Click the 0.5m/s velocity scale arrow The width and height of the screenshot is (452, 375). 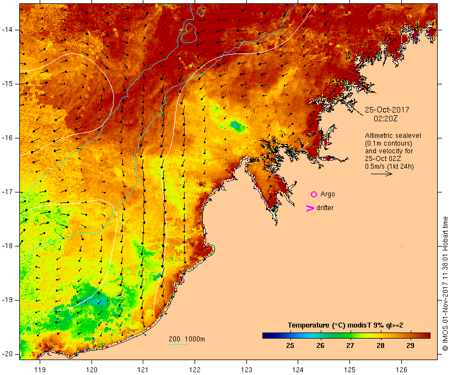click(x=381, y=174)
